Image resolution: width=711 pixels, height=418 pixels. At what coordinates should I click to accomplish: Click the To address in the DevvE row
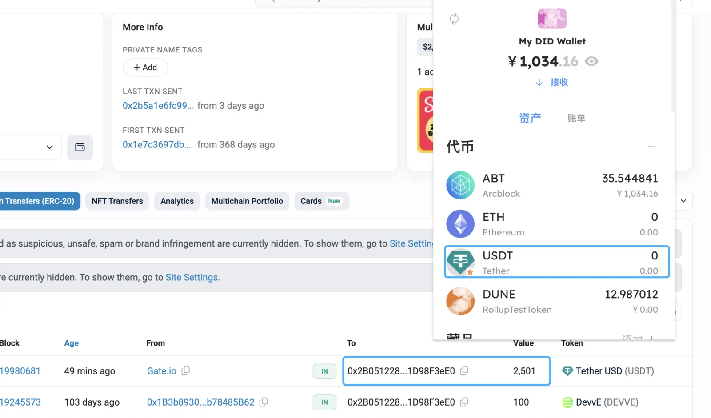[401, 402]
